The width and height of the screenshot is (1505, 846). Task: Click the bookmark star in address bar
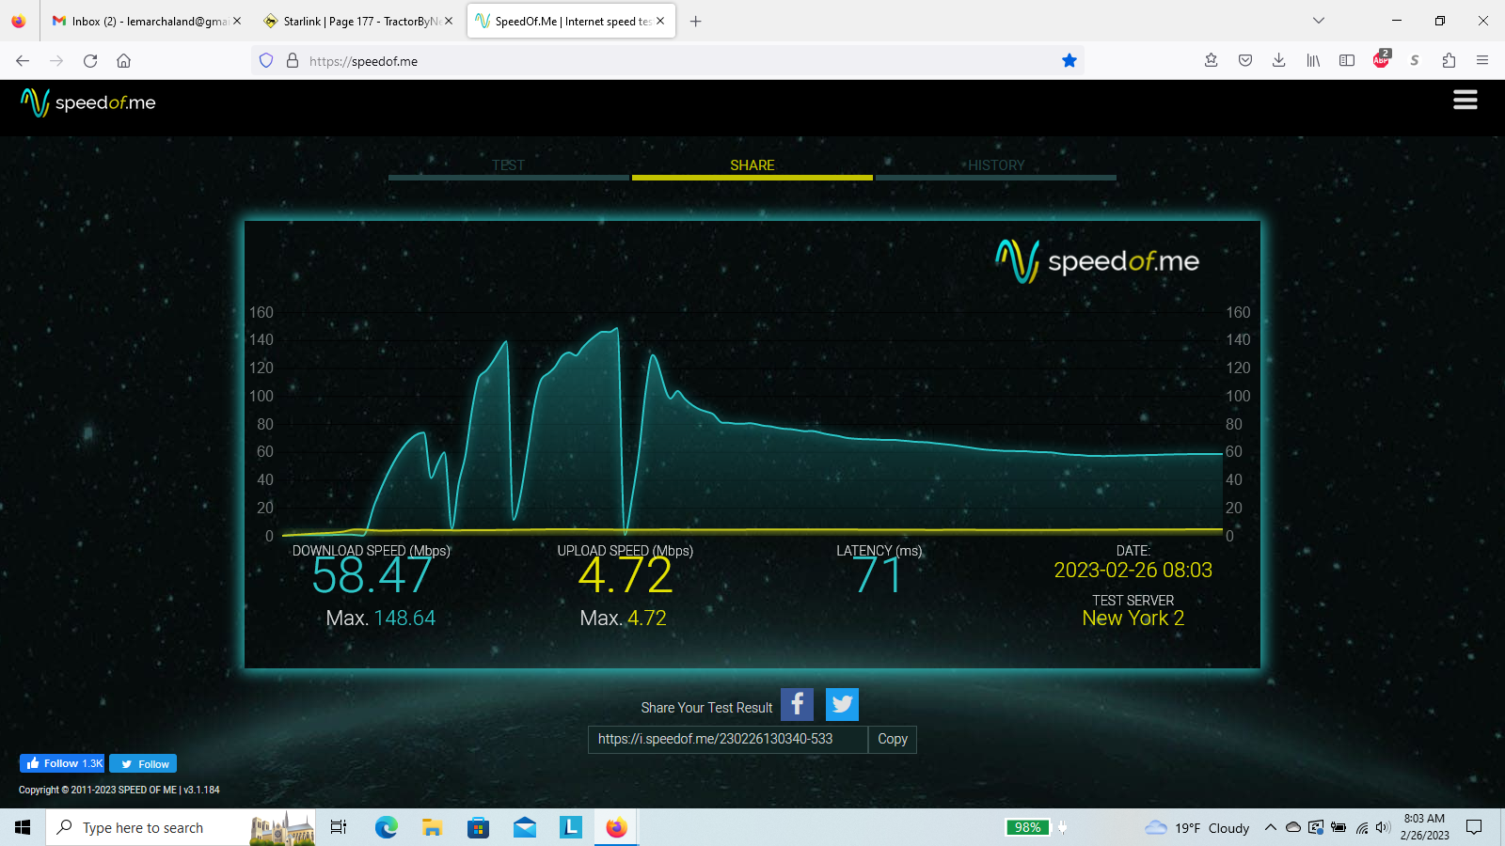click(1069, 61)
